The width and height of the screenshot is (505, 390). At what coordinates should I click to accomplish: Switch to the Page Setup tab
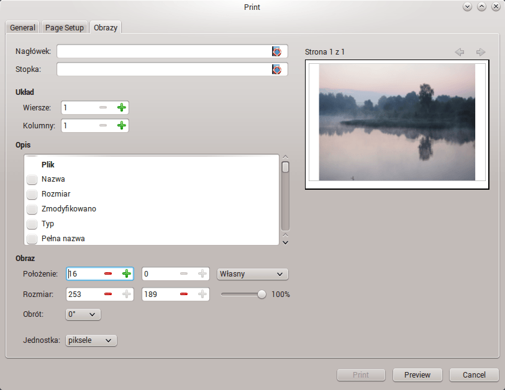point(65,27)
